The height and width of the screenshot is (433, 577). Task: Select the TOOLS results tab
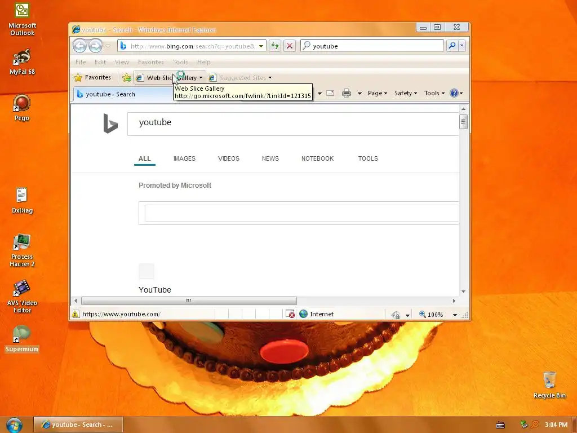368,158
